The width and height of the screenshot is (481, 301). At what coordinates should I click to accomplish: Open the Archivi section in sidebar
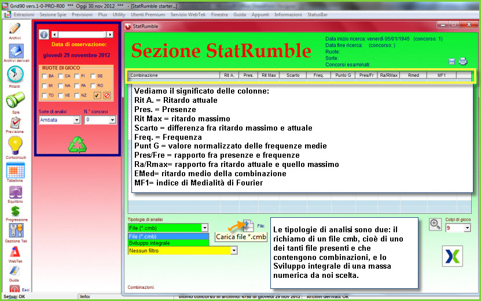click(x=14, y=29)
